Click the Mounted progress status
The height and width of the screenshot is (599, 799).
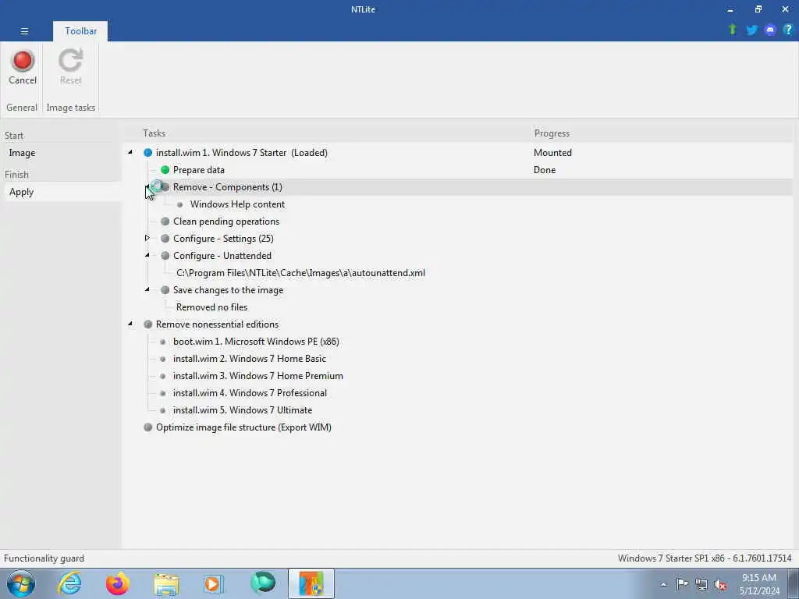pyautogui.click(x=552, y=153)
